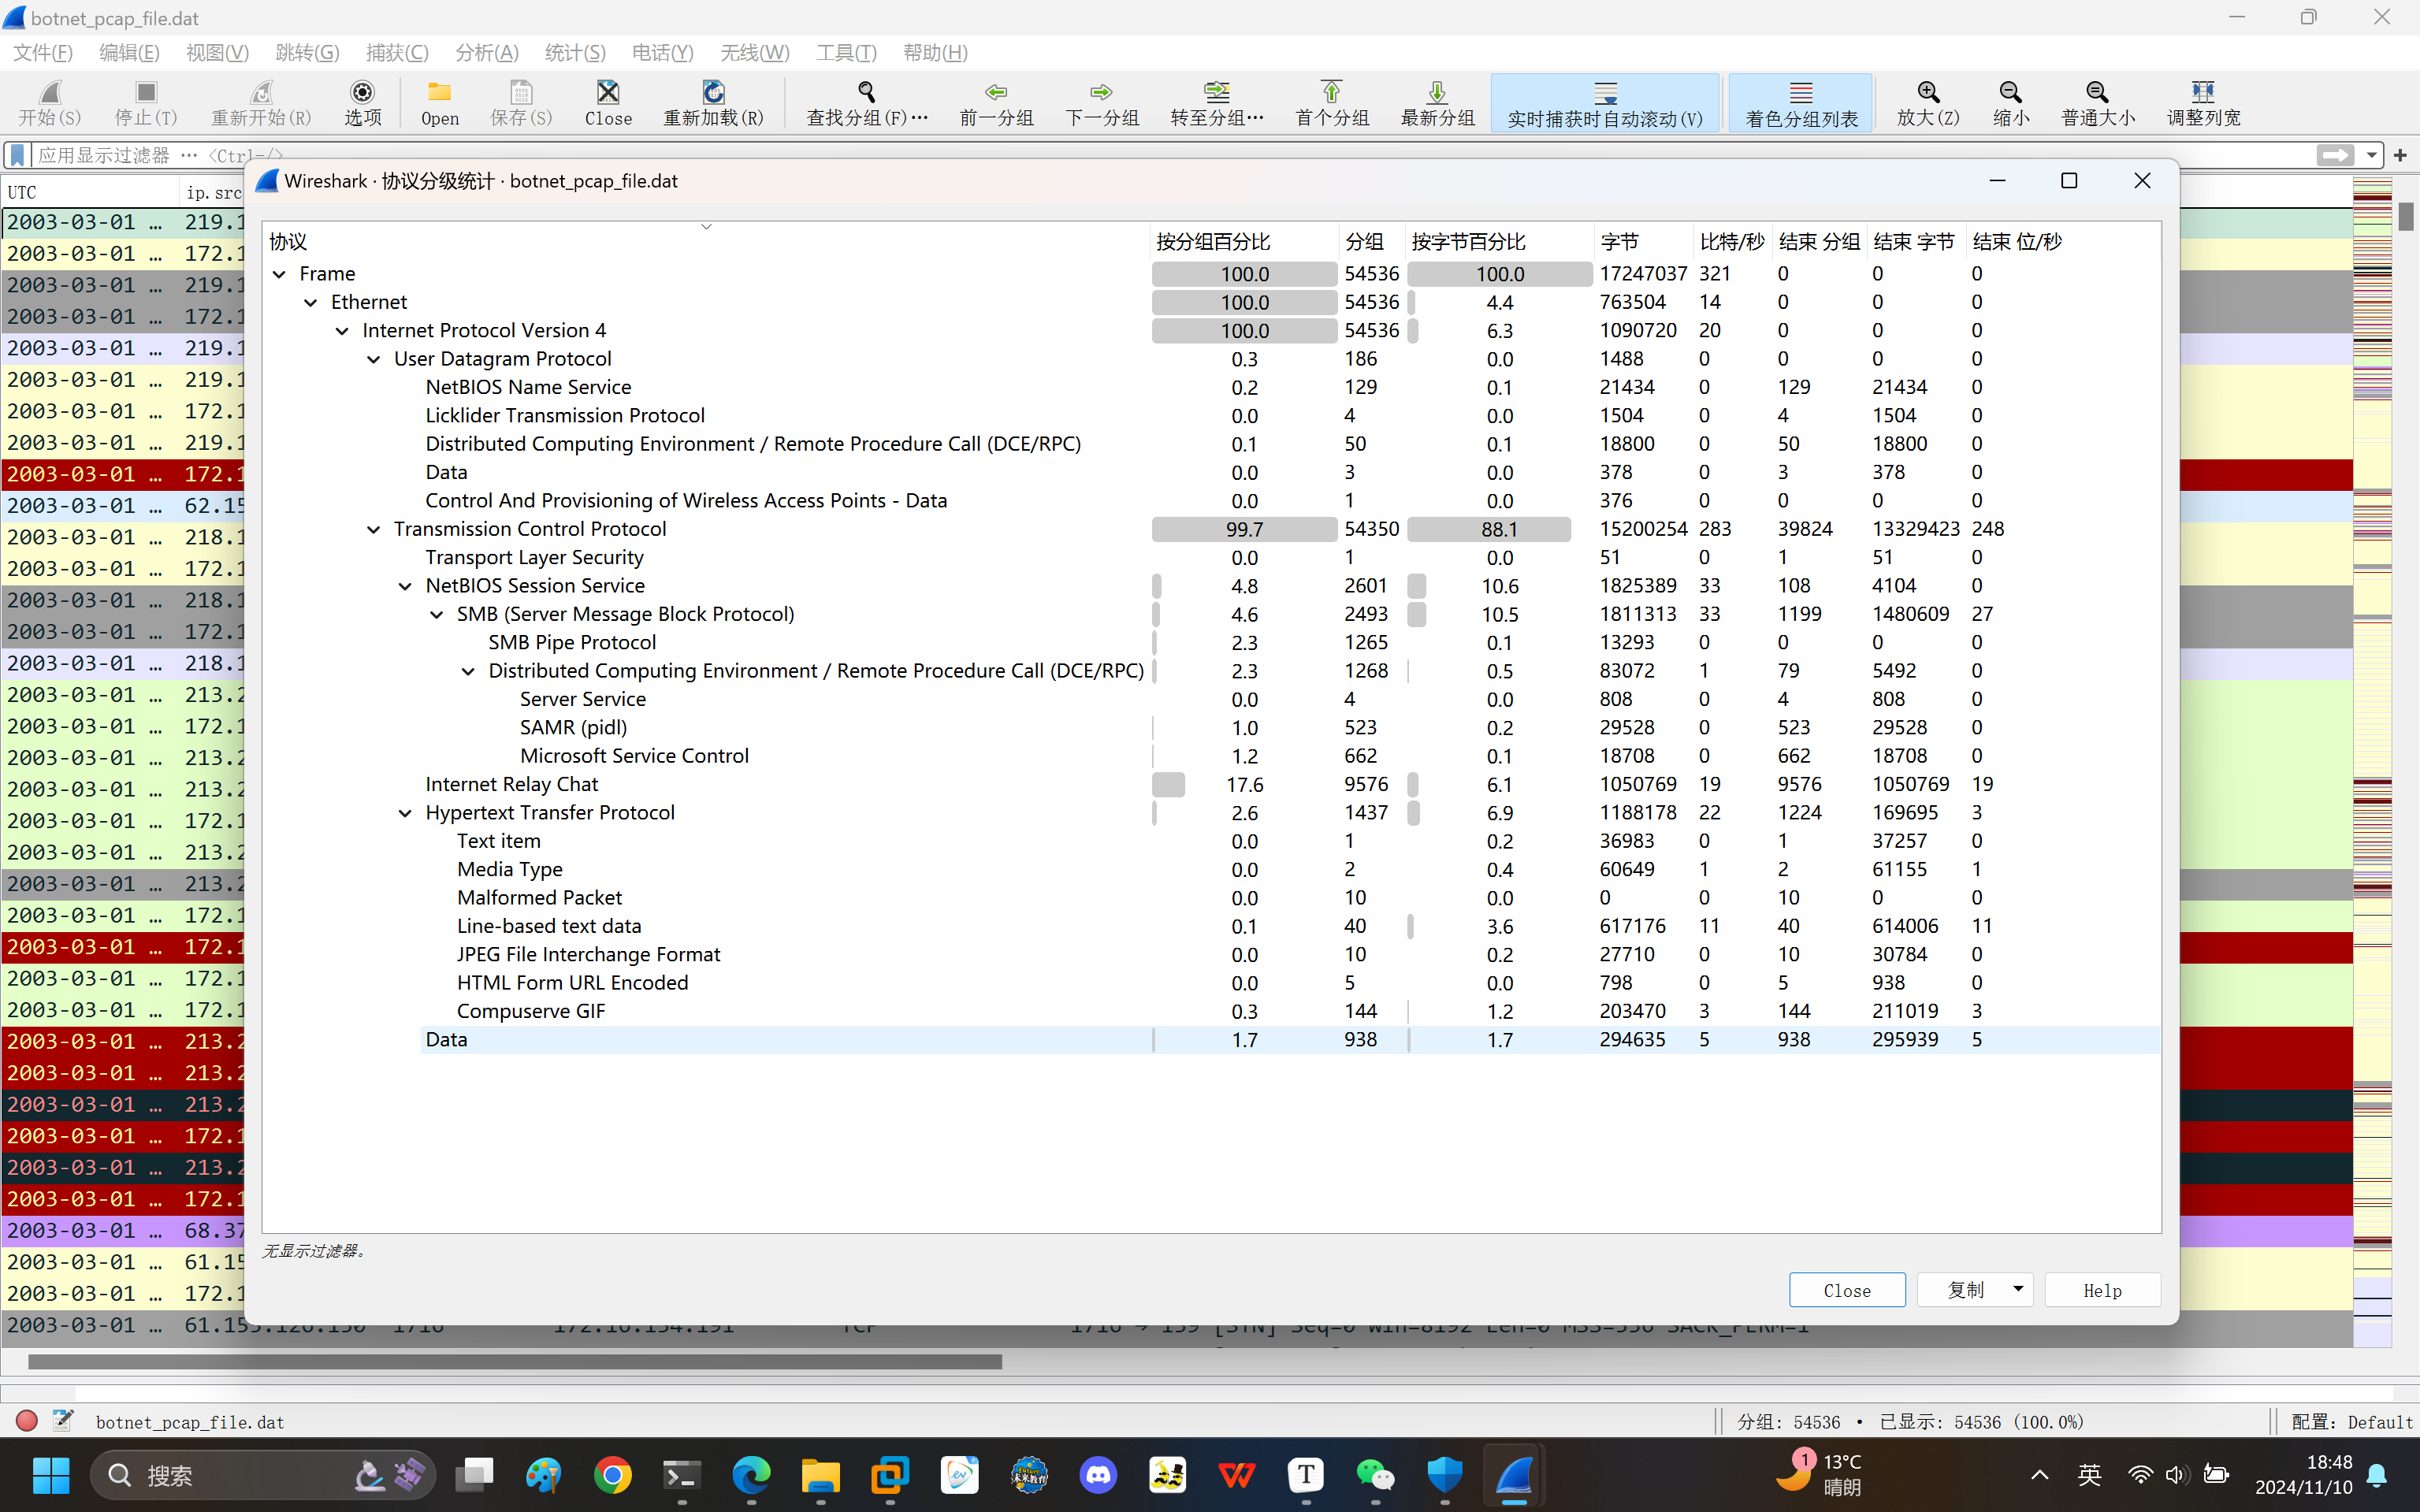The image size is (2420, 1512).
Task: Collapse the Frame tree node
Action: (x=279, y=274)
